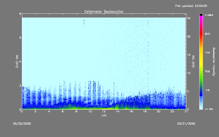Image resolution: width=219 pixels, height=137 pixels.
Task: Click the '8' tick on left km axis
Action: click(20, 14)
